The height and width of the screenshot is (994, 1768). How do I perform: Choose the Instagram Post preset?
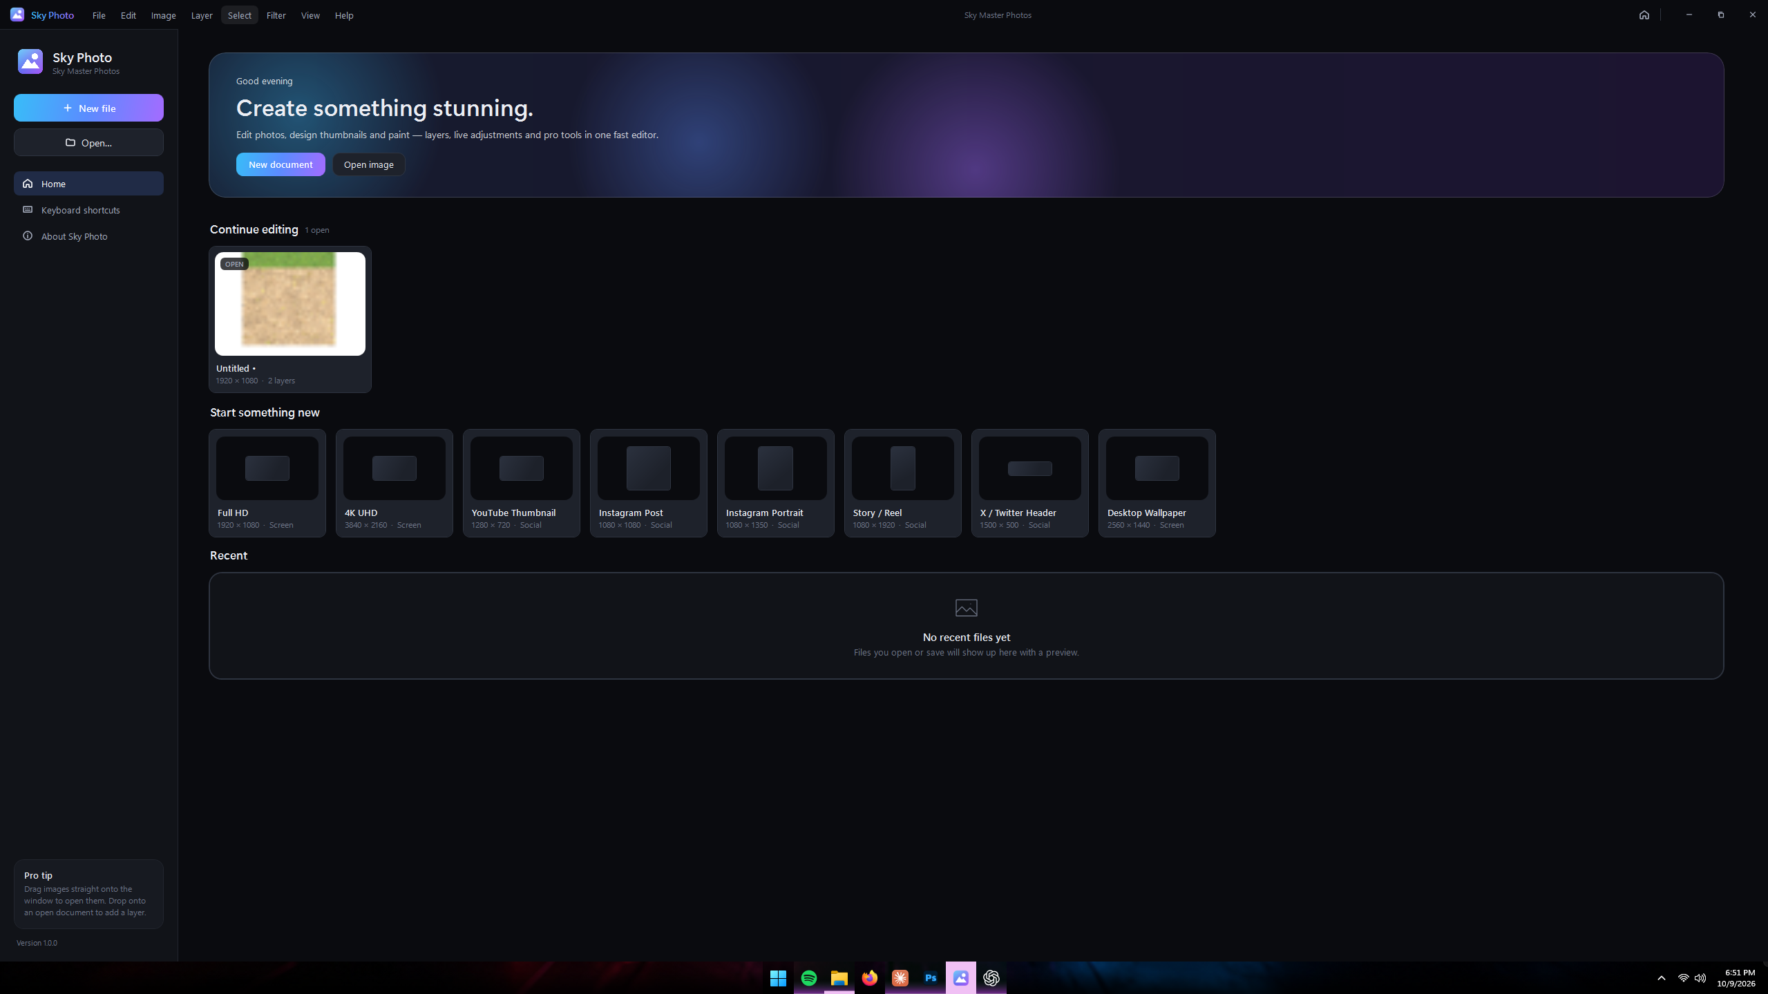tap(649, 483)
